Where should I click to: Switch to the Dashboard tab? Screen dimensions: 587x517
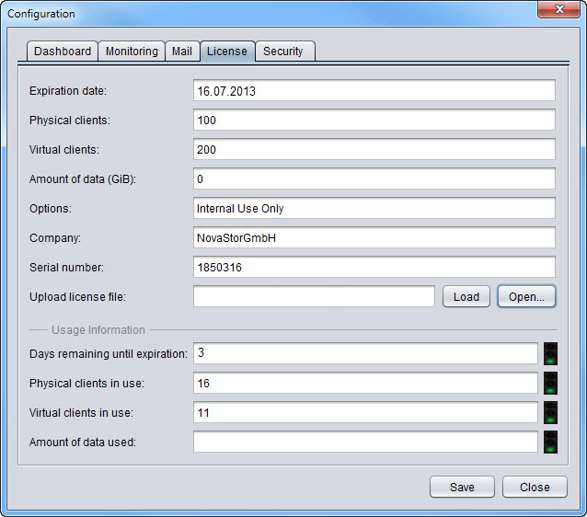pyautogui.click(x=63, y=51)
